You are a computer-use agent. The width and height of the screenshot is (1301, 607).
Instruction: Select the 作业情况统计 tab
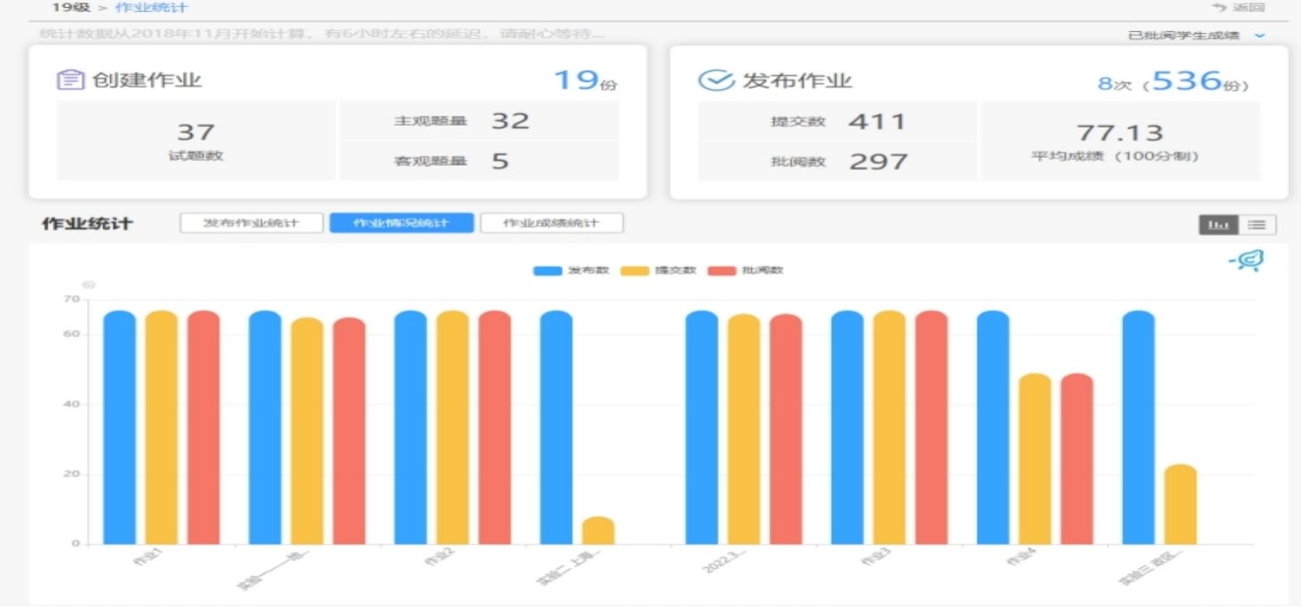[x=402, y=223]
